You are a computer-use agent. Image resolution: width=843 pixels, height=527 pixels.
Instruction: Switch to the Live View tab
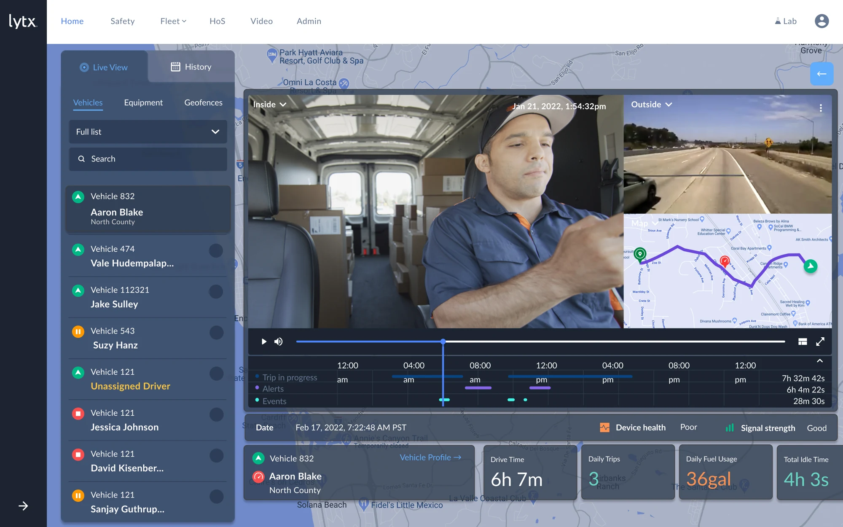(x=104, y=67)
